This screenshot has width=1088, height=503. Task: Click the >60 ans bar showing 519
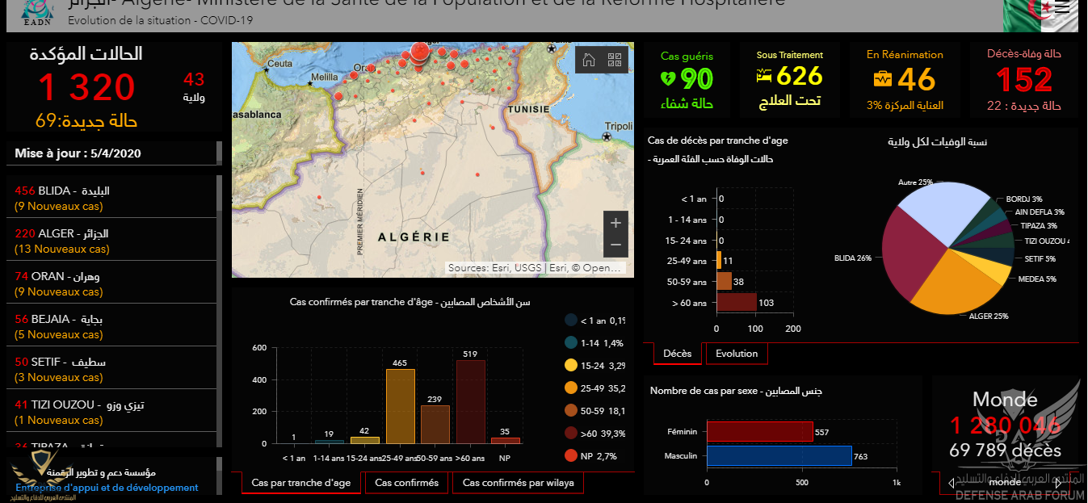470,402
